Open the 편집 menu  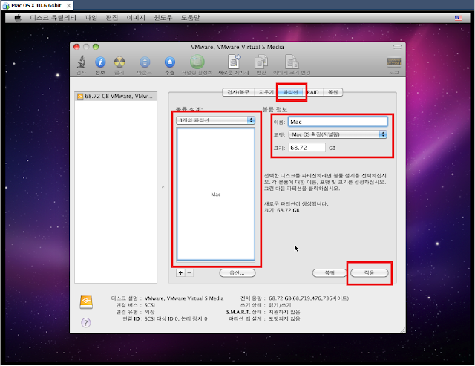(x=112, y=18)
